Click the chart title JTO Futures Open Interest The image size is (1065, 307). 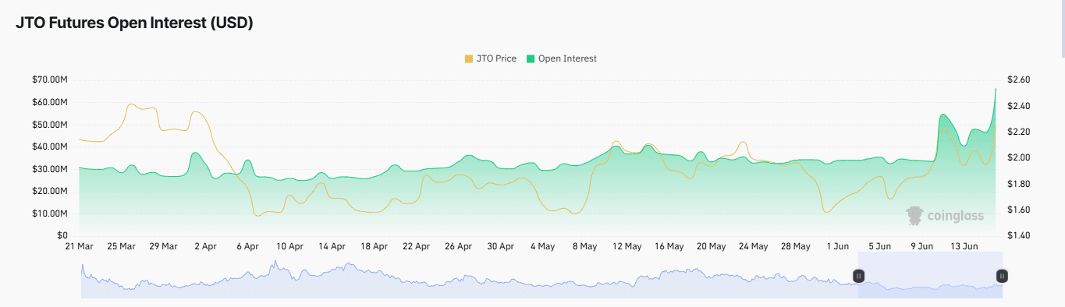[134, 23]
